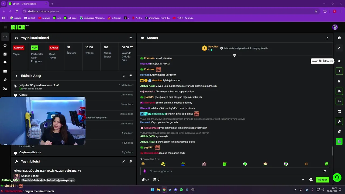Open the trophy achievements sidebar icon
Screen dimensions: 345x194
point(5,63)
